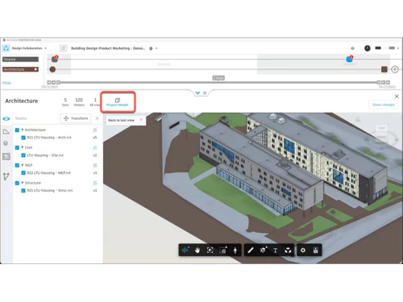Open the 5 Sets tab
Image resolution: width=403 pixels, height=302 pixels.
pyautogui.click(x=65, y=102)
